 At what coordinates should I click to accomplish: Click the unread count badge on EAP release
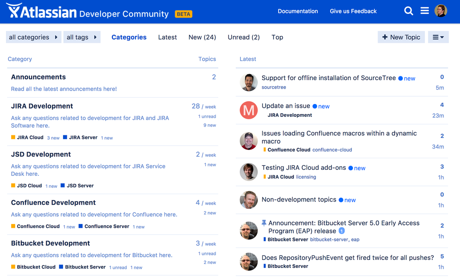click(x=342, y=231)
